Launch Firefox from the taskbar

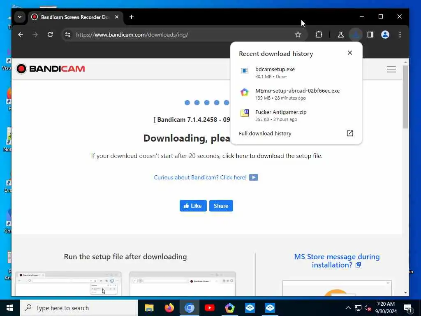(169, 308)
